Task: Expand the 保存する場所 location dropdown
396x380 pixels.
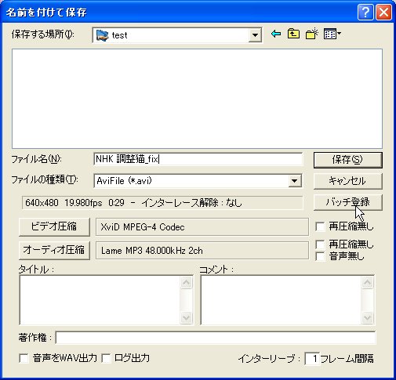Action: pos(255,35)
